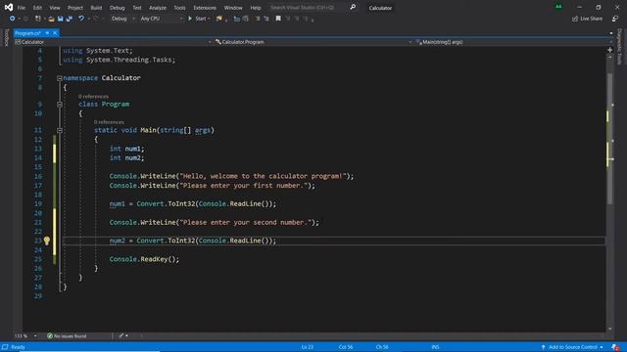Save Program.cs with the Save icon
Image resolution: width=627 pixels, height=352 pixels.
click(61, 19)
